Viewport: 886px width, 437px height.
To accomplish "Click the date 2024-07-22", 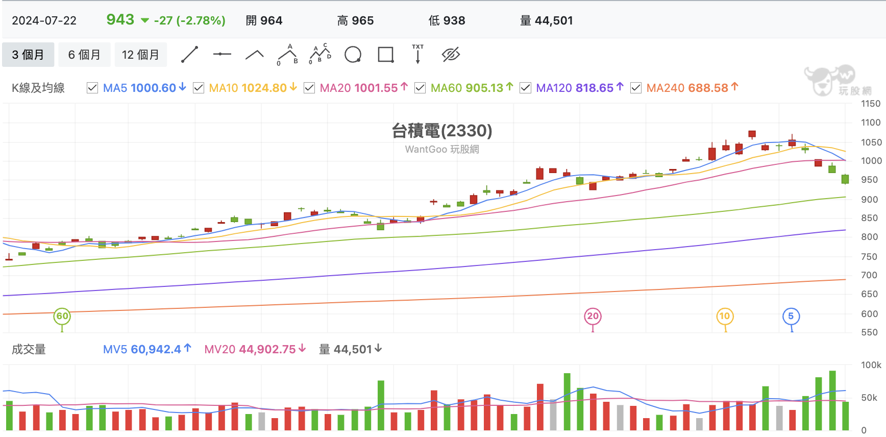I will [x=44, y=20].
